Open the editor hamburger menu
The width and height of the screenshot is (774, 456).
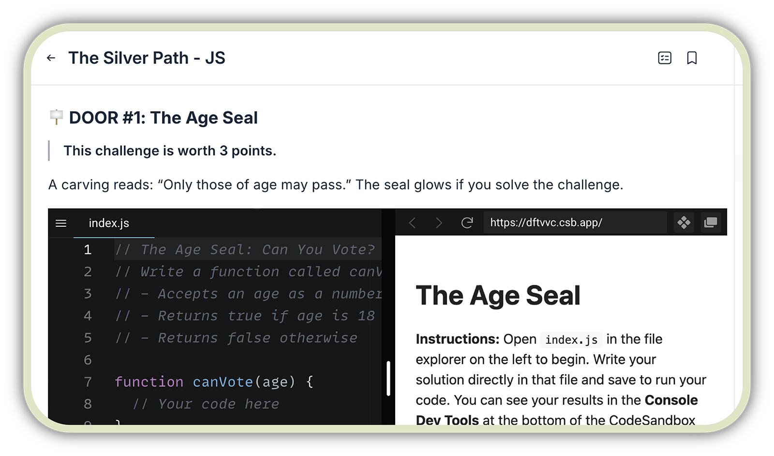[x=61, y=223]
